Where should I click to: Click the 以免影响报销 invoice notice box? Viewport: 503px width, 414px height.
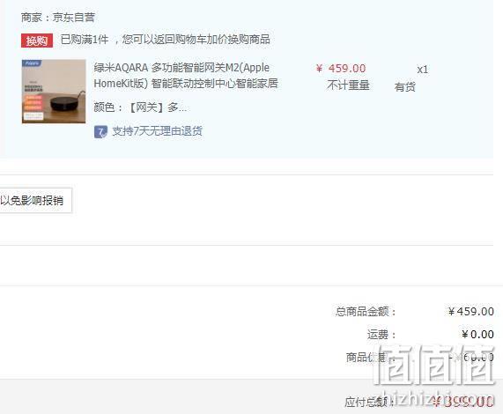[35, 201]
